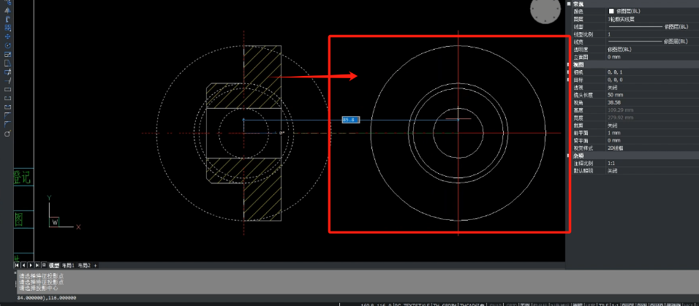Toggle the 默认照明 value set to 关闭
Screen dimensions: 699x306
pyautogui.click(x=652, y=171)
